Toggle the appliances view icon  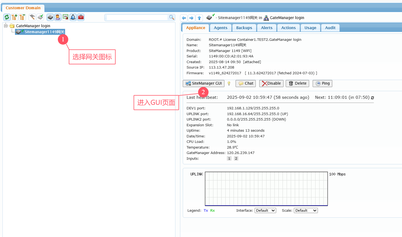click(x=50, y=17)
